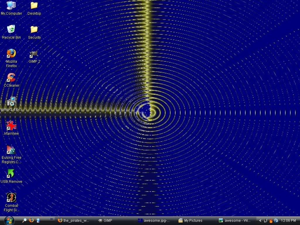The width and height of the screenshot is (300, 225).
Task: Expand hidden system tray icons arrow
Action: tap(260, 221)
